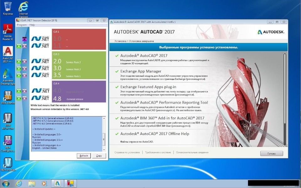Click the AutoCAD installed-programs list scrollbar
The image size is (301, 188).
point(285,99)
